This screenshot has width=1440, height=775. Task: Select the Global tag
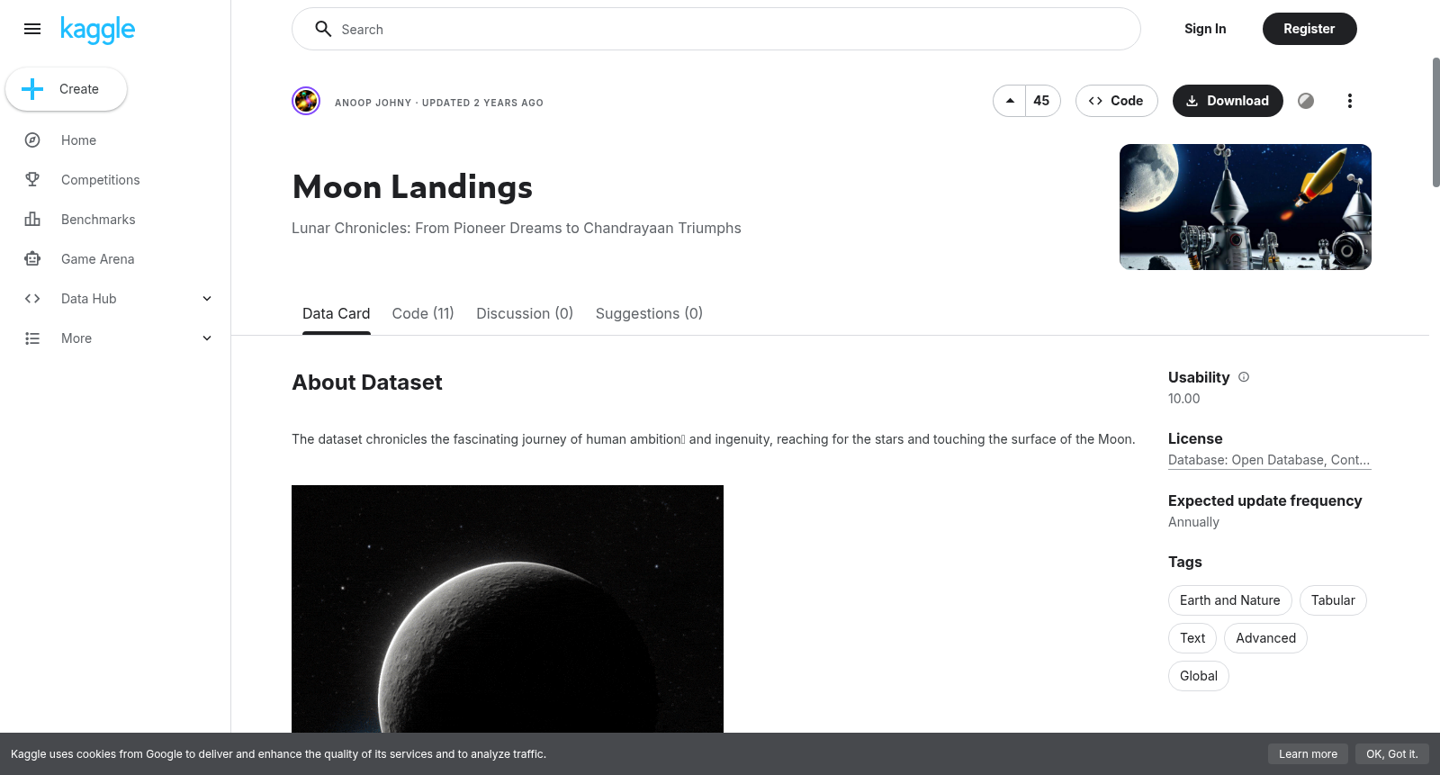point(1199,676)
